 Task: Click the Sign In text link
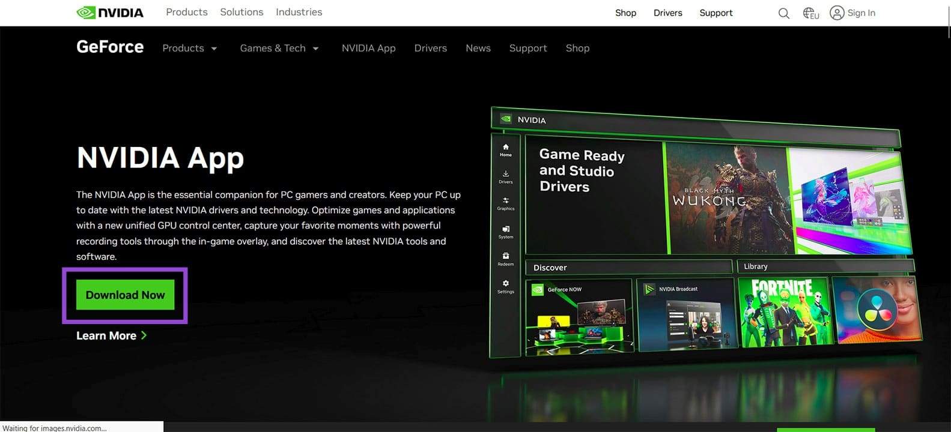point(861,13)
